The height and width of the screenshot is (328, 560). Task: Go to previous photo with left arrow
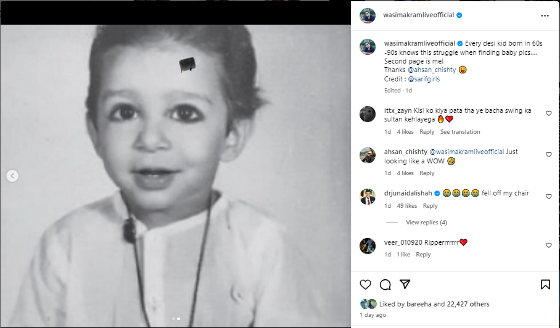pos(12,176)
